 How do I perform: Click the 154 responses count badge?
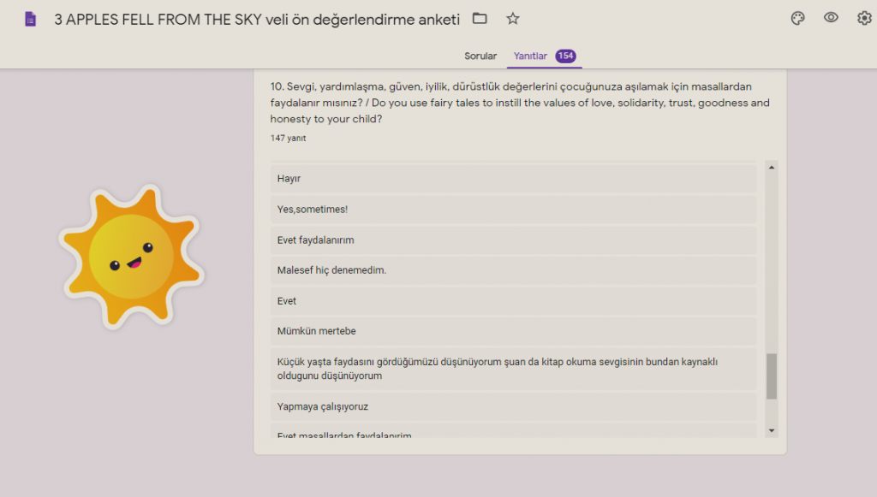tap(565, 56)
